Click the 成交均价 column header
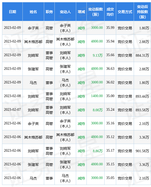This screenshot has height=187, width=151. [110, 12]
